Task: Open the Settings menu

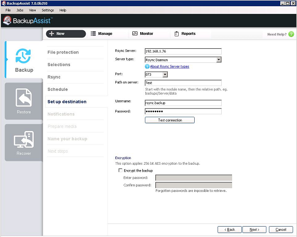Action: point(48,10)
